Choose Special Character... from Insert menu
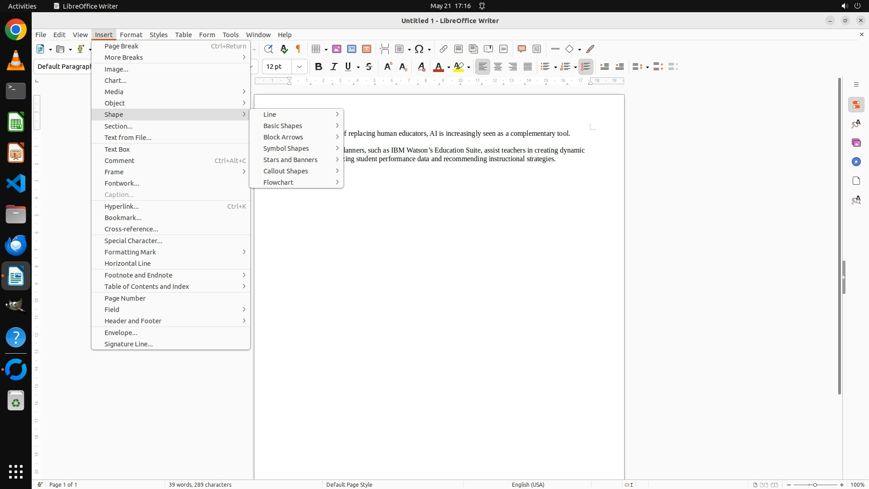Screen dimensions: 869x489 pos(133,241)
